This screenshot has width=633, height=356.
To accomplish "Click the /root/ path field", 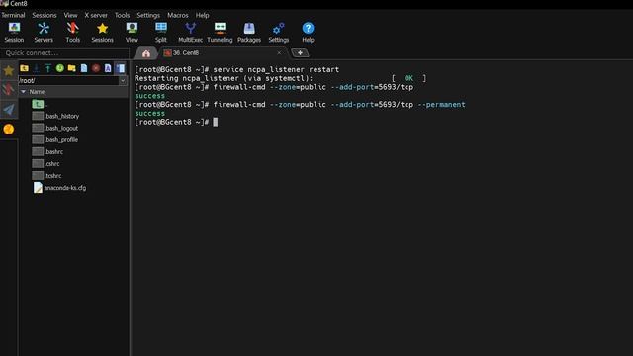I will (x=68, y=80).
